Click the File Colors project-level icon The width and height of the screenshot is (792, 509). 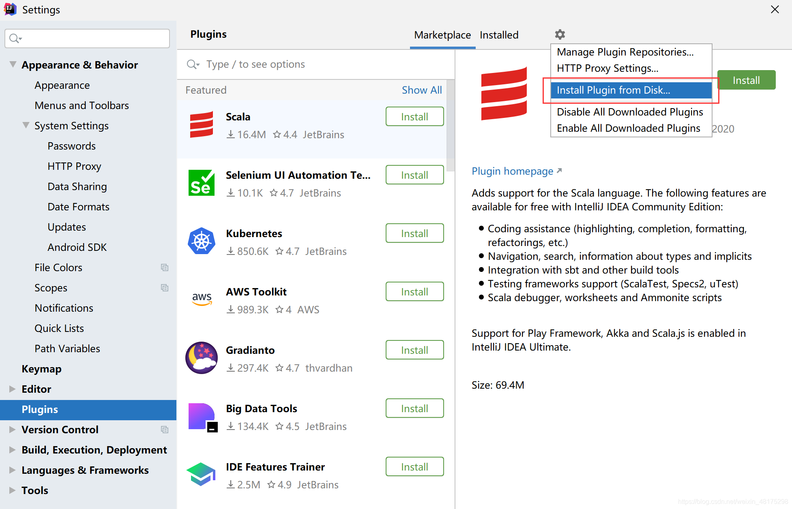(x=165, y=267)
